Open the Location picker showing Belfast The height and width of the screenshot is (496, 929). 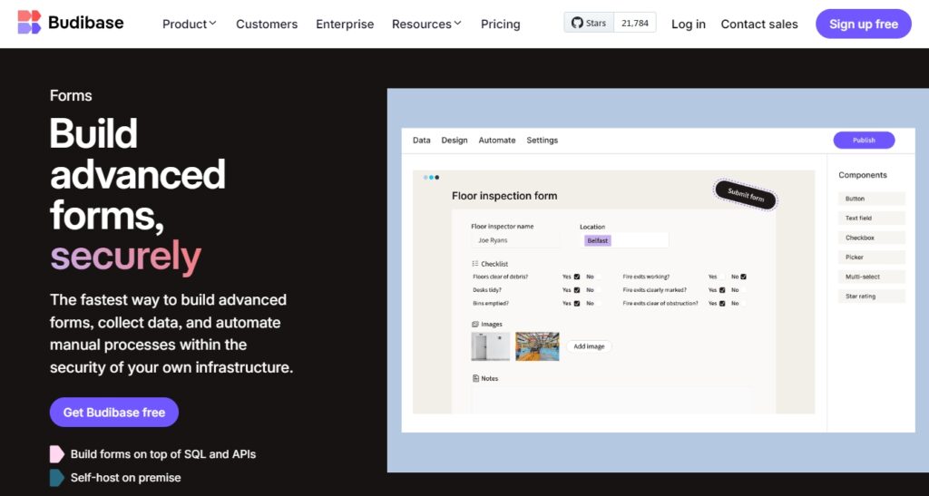click(x=624, y=240)
